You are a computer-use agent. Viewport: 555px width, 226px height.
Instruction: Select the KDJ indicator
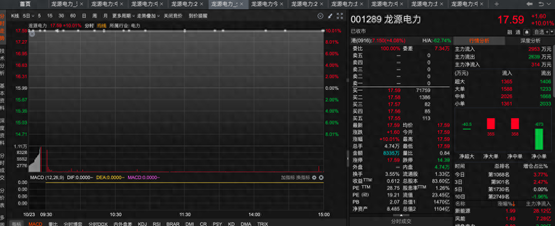click(142, 224)
